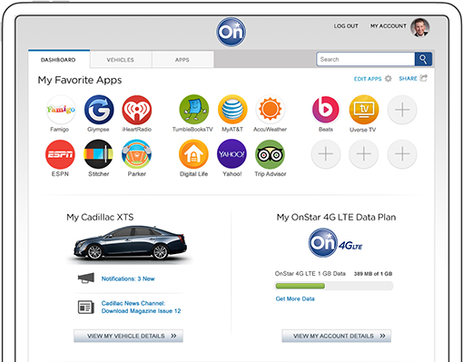Launch the Yahoo! app icon
Viewport: 463px width, 362px height.
[x=232, y=154]
